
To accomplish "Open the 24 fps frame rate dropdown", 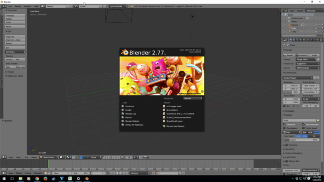I will pos(311,99).
